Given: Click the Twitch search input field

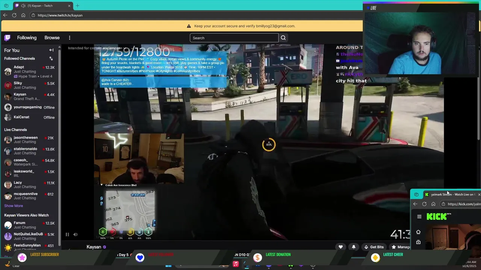Looking at the screenshot, I should pos(234,38).
